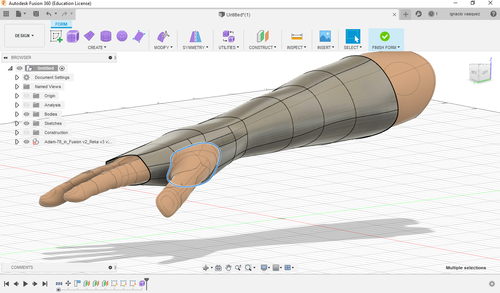
Task: Open the CREATE menu
Action: (97, 47)
